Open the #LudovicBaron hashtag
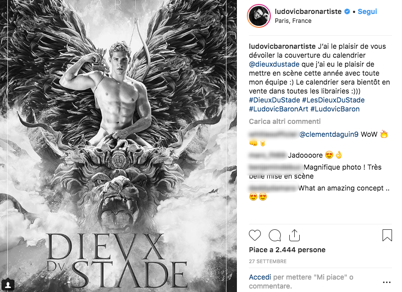 pos(335,109)
